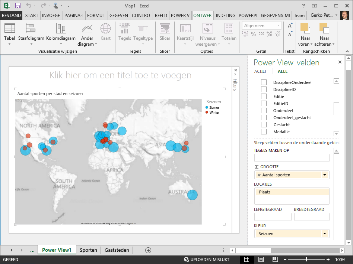This screenshot has height=264, width=353.
Task: Close the Power View-velden pane
Action: click(340, 62)
